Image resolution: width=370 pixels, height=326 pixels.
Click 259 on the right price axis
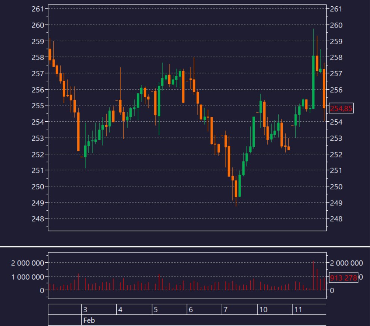[336, 41]
